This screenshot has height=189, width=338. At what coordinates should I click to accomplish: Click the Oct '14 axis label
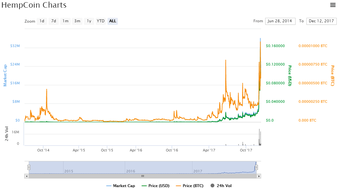43,150
